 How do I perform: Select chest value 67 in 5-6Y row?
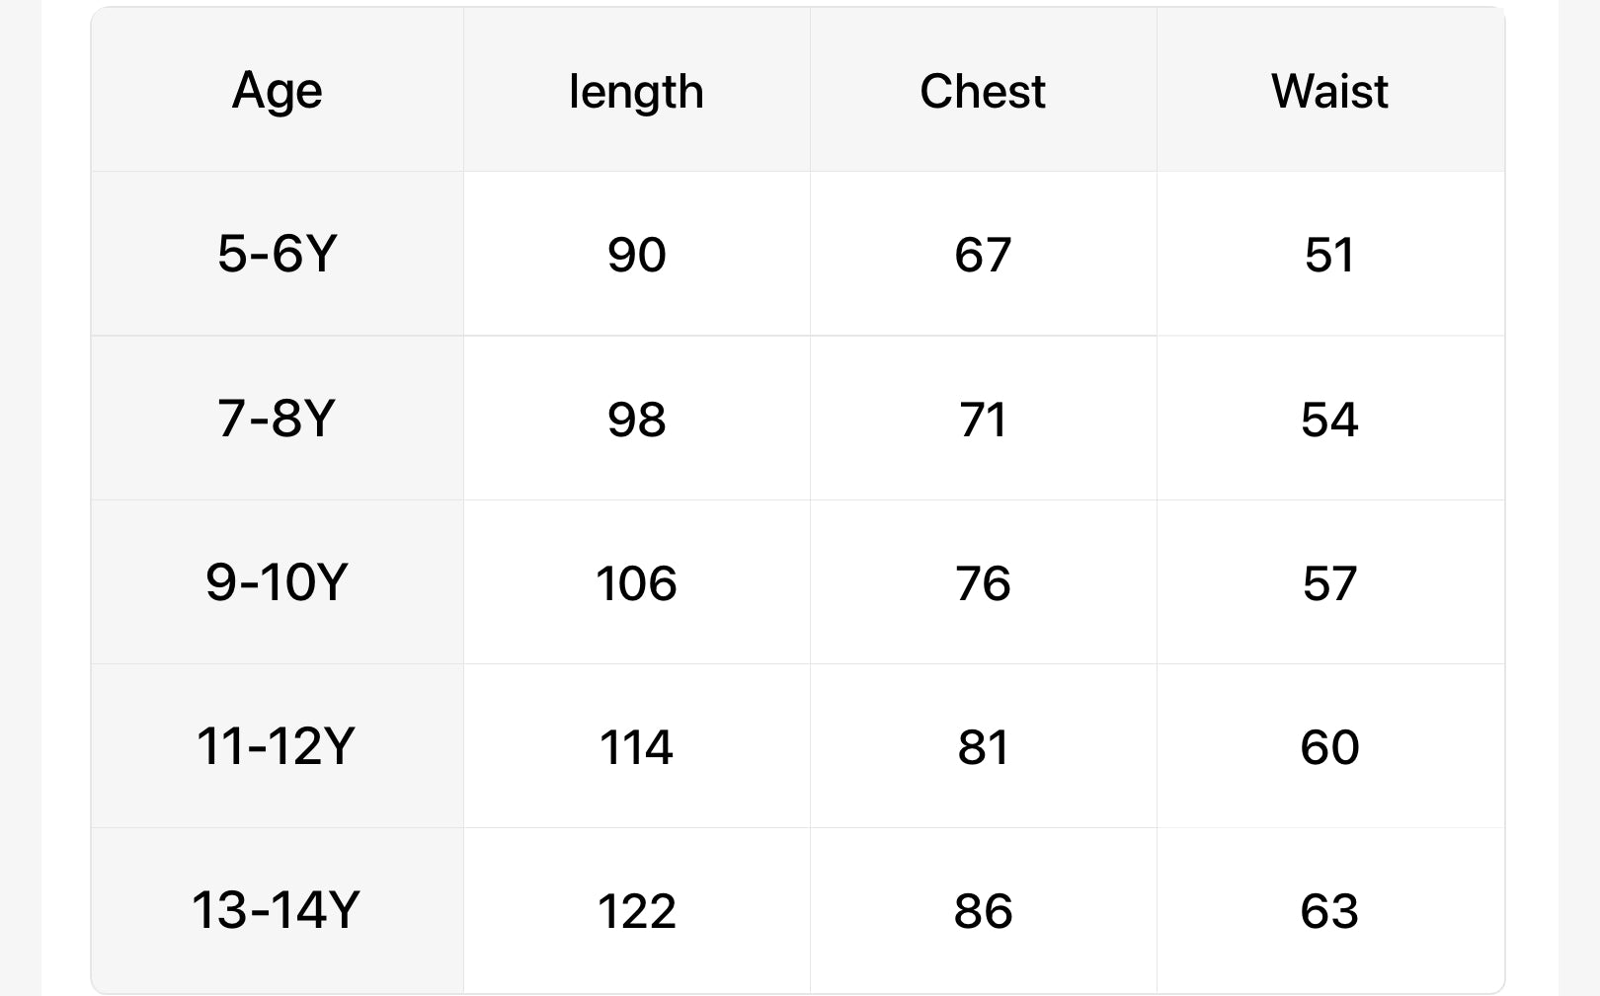983,255
